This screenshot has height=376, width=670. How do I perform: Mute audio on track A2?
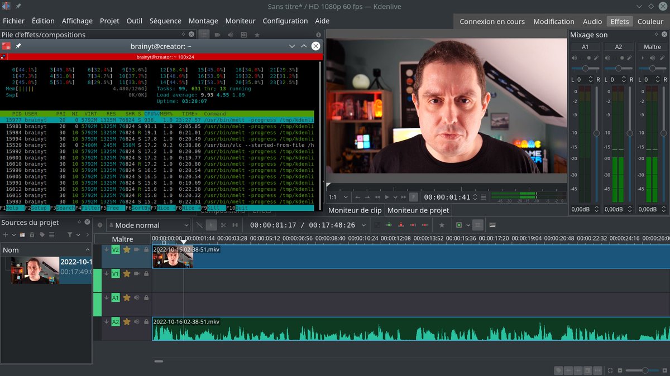click(x=136, y=322)
